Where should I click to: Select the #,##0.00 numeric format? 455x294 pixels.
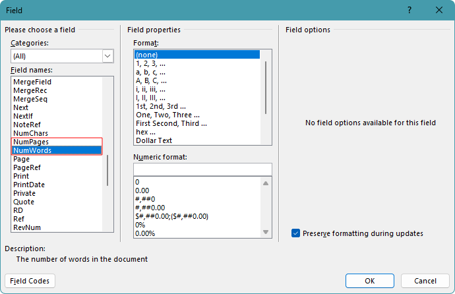[x=150, y=207]
